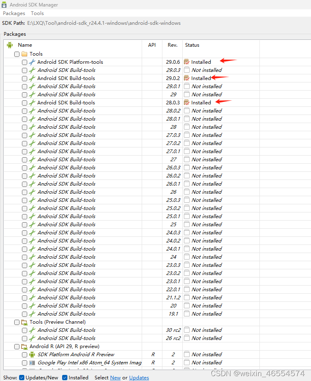The width and height of the screenshot is (311, 381).
Task: Check the Android R (API 29) group checkbox
Action: click(x=17, y=346)
